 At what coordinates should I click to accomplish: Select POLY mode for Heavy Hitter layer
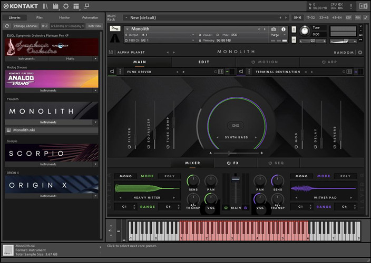click(x=169, y=176)
